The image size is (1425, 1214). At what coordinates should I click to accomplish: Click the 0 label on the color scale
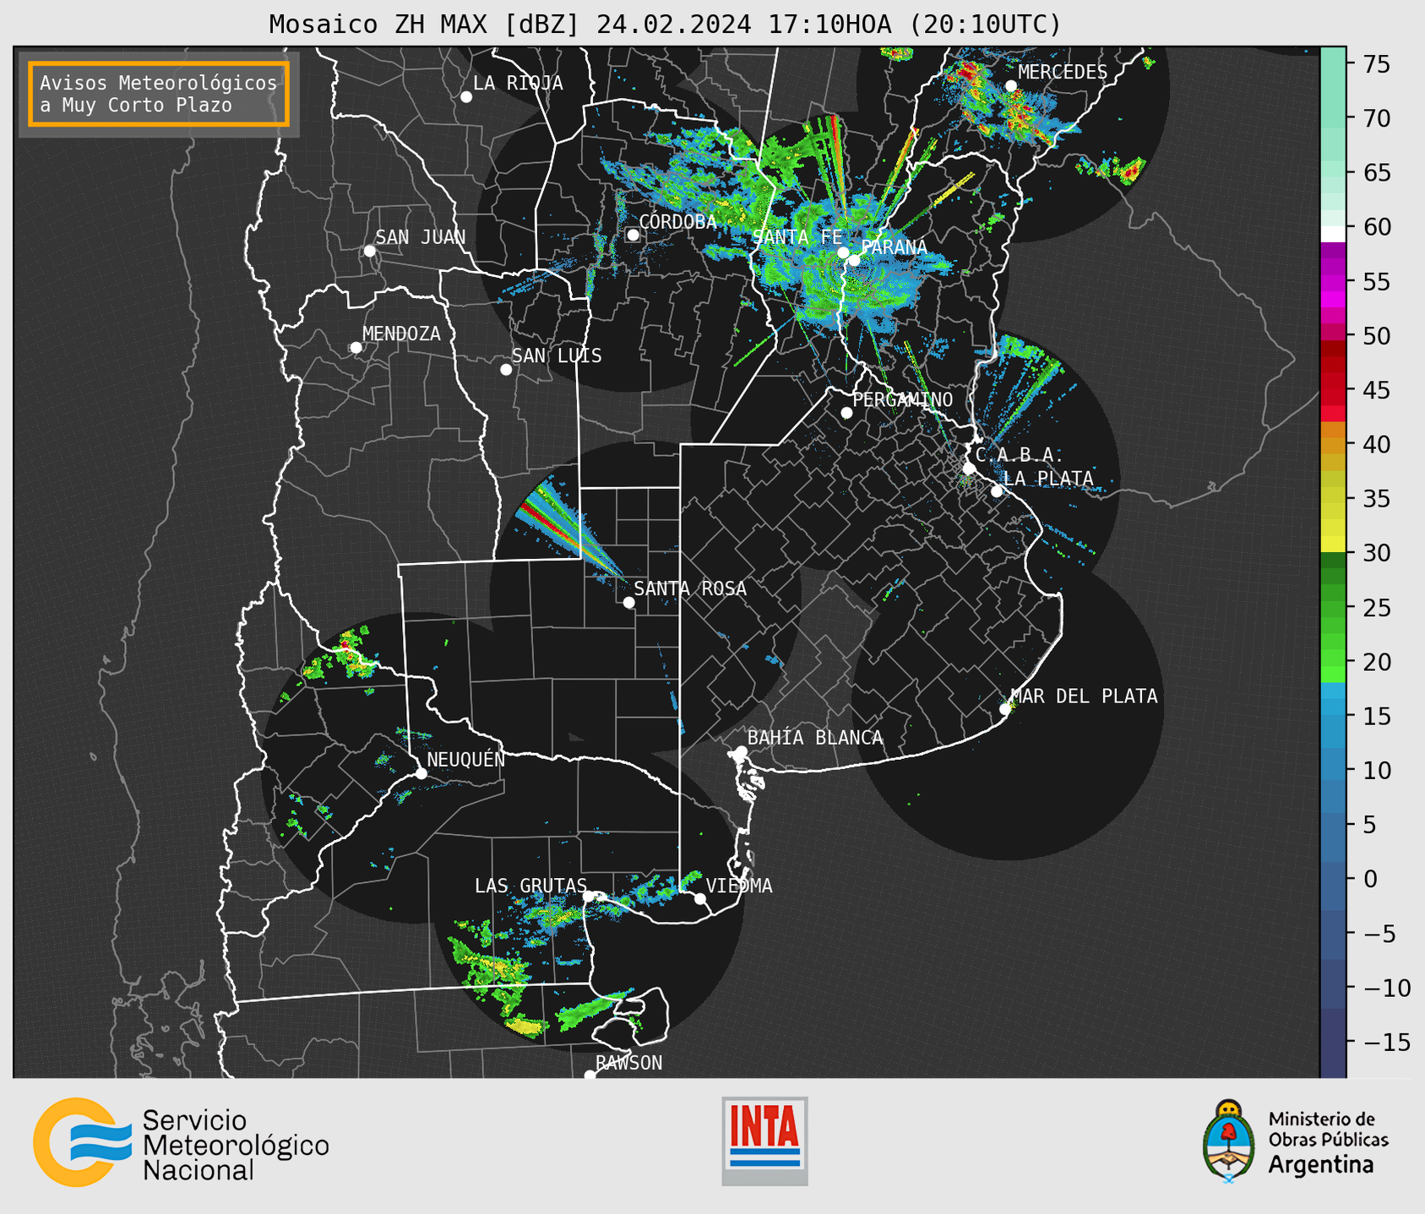click(x=1370, y=879)
